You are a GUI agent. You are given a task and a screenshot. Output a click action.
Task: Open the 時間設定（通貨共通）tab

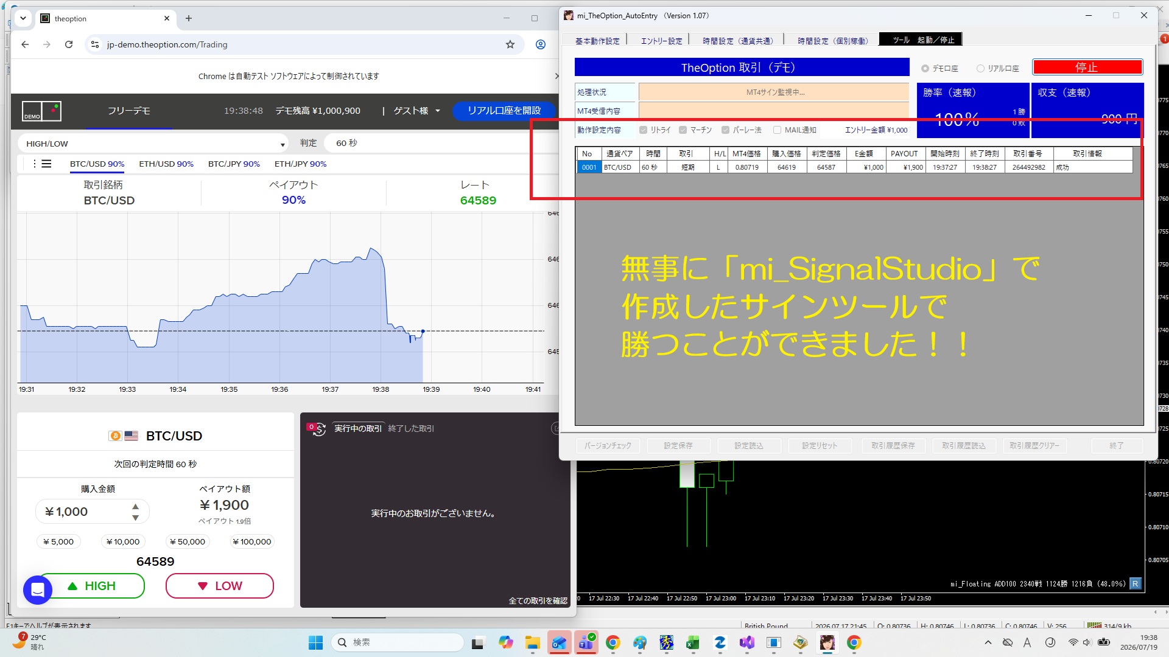point(737,41)
